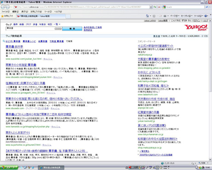The height and width of the screenshot is (170, 212).
Task: Click the Print icon in the command bar
Action: (165, 16)
